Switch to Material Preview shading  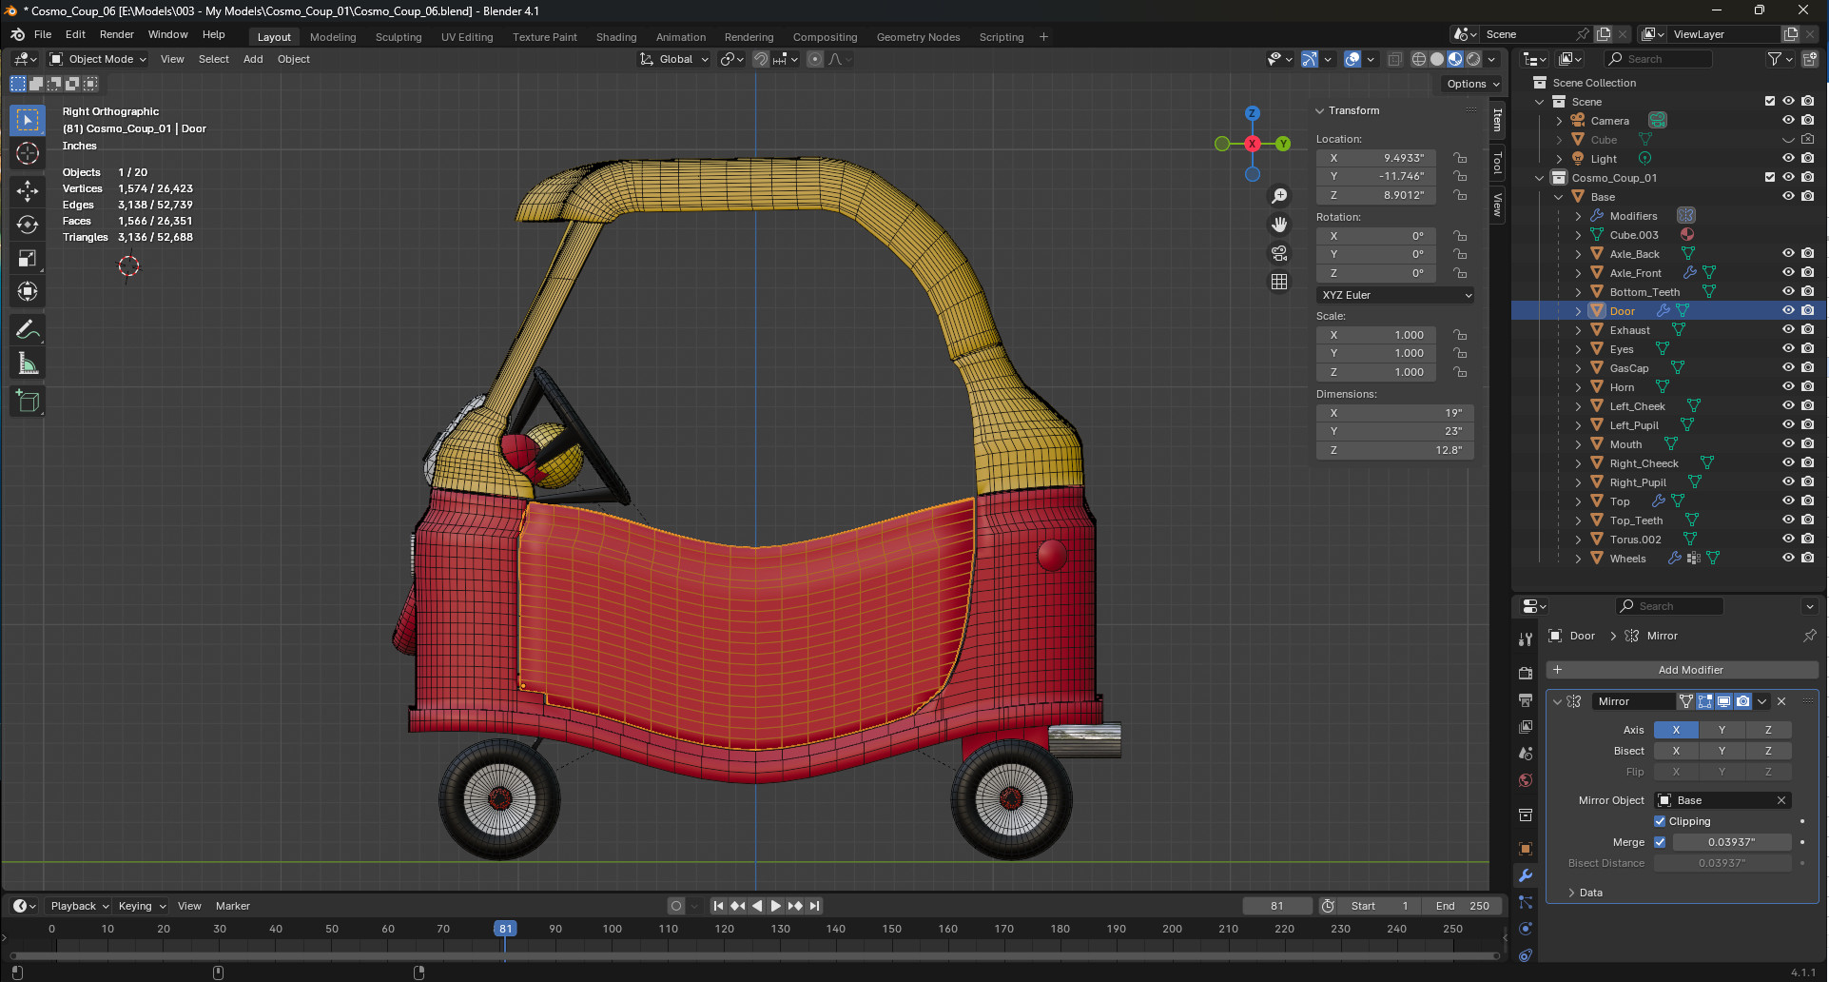(x=1455, y=59)
